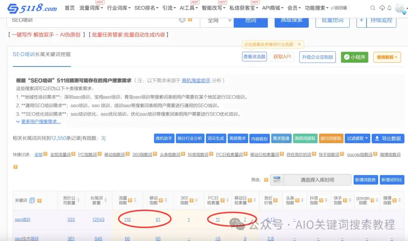Open the seo培训 keyword link in table

pyautogui.click(x=23, y=219)
